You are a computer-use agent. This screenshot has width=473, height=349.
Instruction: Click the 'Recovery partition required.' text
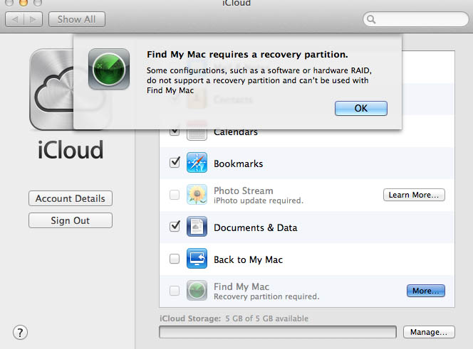click(266, 296)
